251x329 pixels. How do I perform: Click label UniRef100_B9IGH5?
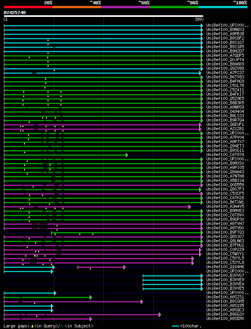click(x=225, y=301)
